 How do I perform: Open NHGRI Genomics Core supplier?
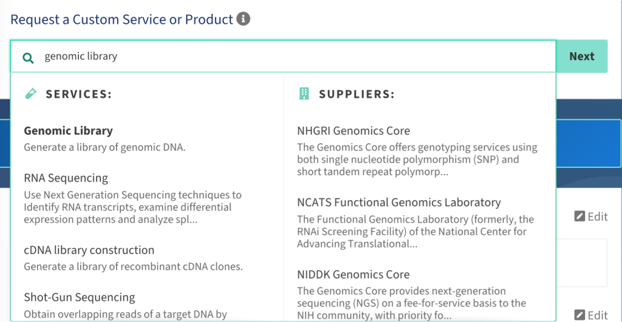pos(353,131)
